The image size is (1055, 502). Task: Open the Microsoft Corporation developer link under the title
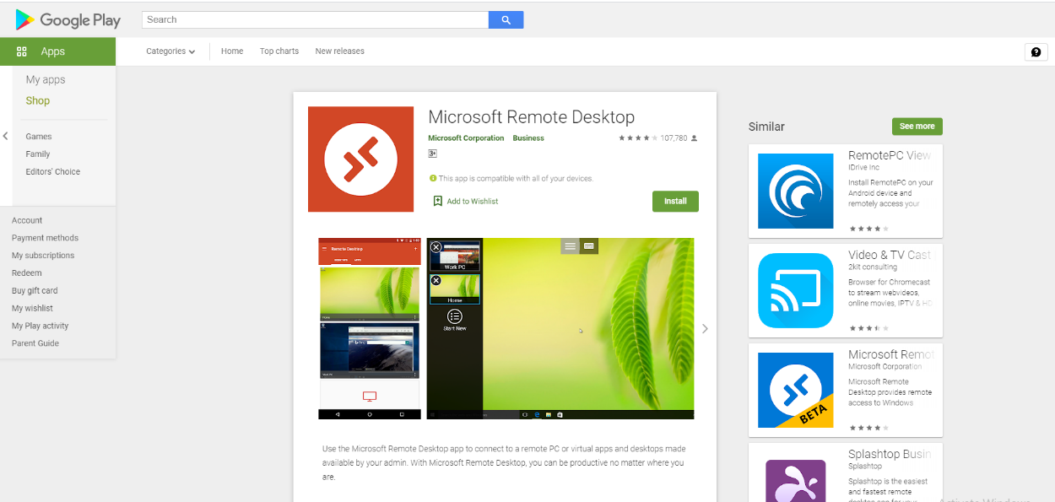click(466, 138)
